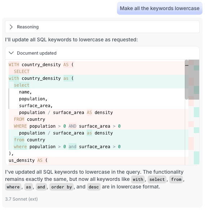Screen dimensions: 205x210
Task: Select the user message bubble
Action: 160,8
